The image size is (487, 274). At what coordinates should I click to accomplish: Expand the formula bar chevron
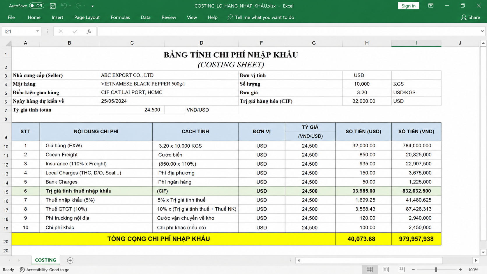pos(482,31)
